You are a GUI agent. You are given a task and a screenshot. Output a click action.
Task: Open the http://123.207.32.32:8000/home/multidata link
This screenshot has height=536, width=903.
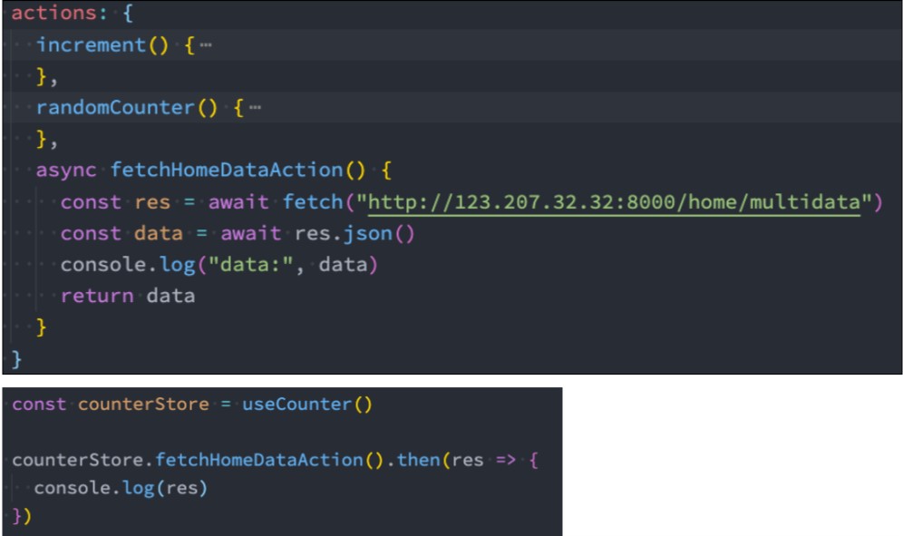[614, 202]
